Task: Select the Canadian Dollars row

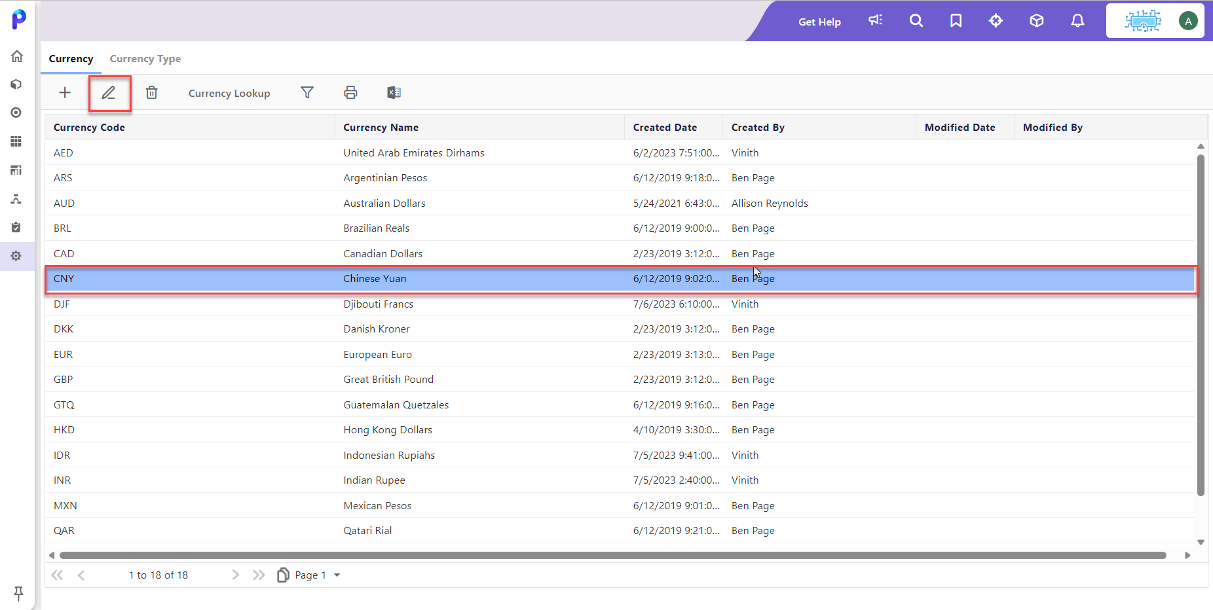Action: 620,253
